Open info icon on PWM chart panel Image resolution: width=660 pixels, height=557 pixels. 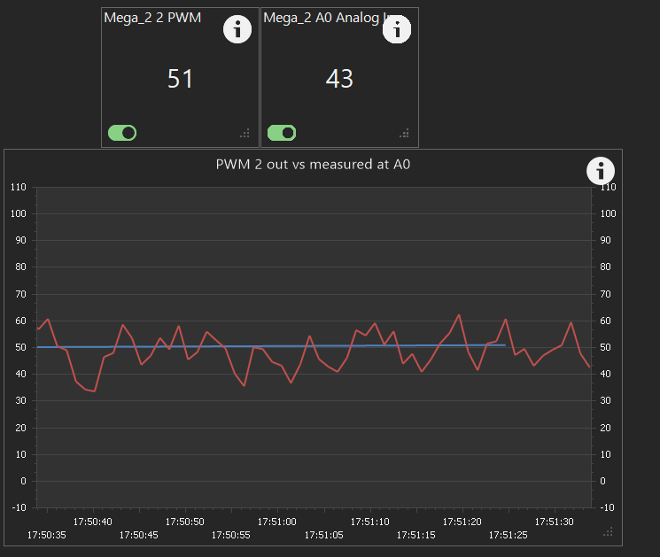tap(601, 171)
